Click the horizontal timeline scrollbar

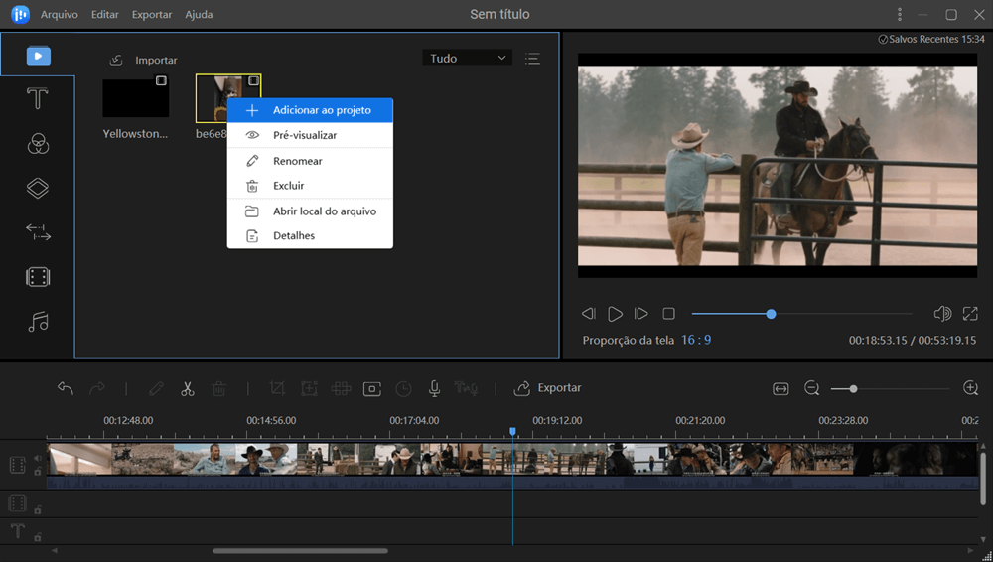(x=300, y=551)
